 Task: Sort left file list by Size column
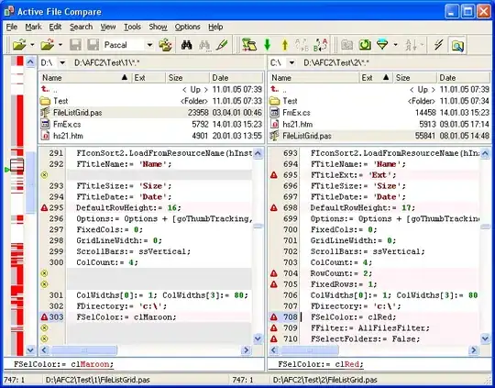(187, 77)
